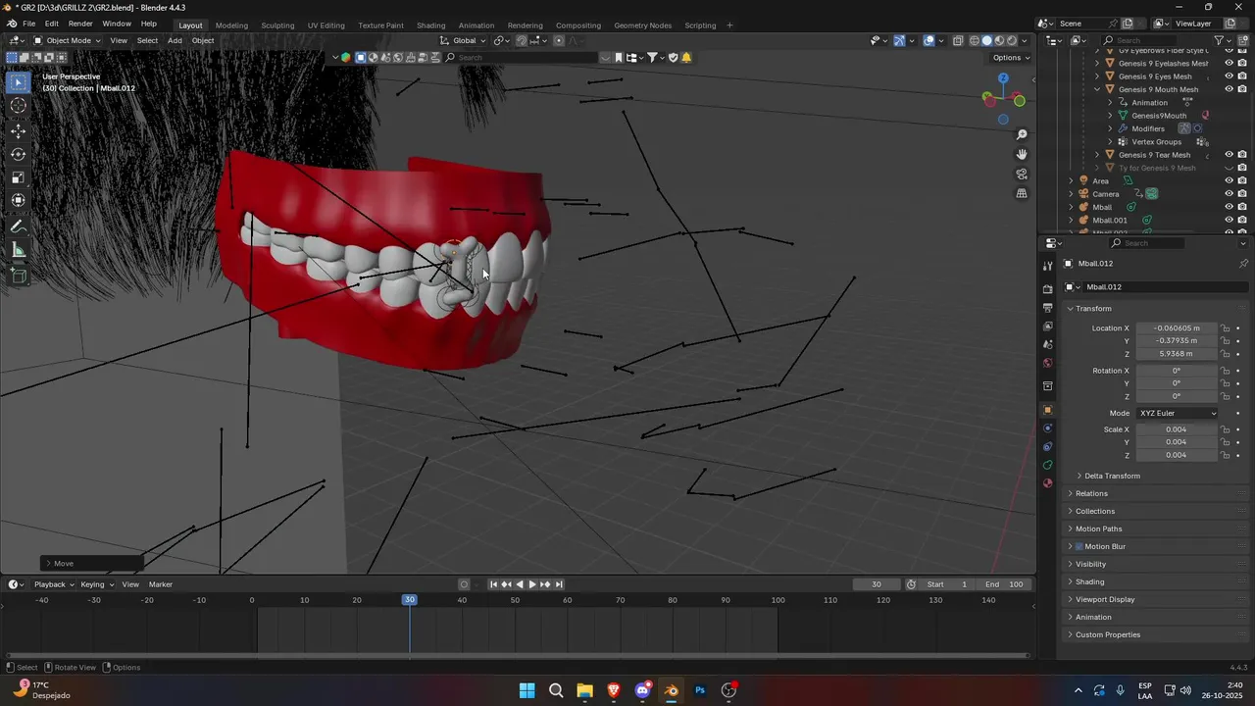
Task: Expand Custom Properties panel
Action: click(x=1108, y=634)
